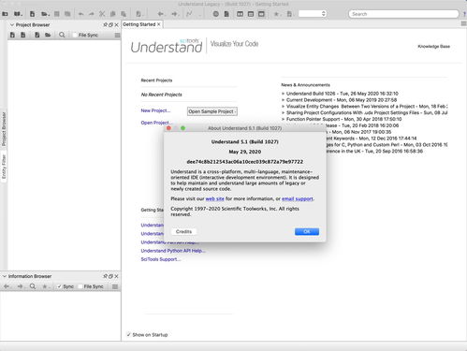Close the Getting Started tab
Viewport: 467px width, 351px height.
pyautogui.click(x=159, y=24)
